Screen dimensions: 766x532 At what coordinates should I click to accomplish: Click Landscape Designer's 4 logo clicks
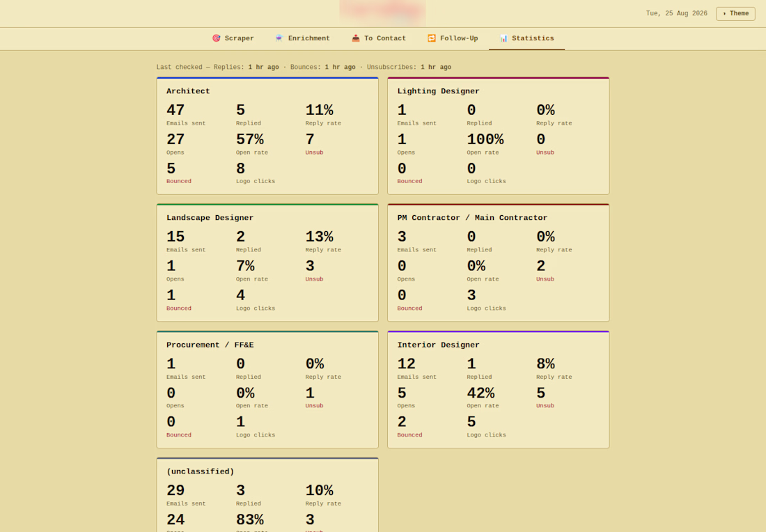point(240,295)
